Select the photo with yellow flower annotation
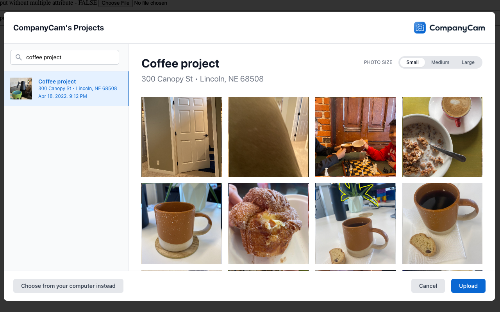Viewport: 500px width, 312px height. click(355, 223)
